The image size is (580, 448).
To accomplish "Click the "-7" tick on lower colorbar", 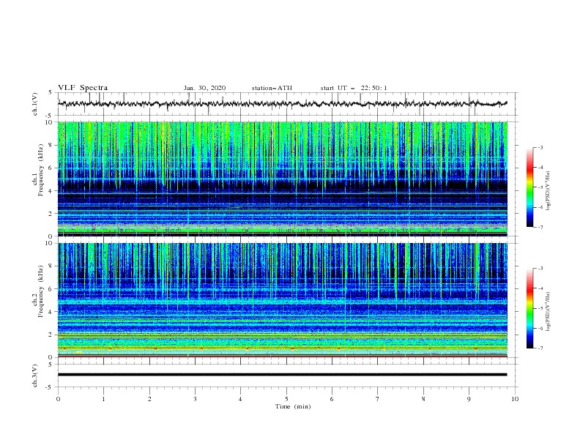I will [540, 348].
